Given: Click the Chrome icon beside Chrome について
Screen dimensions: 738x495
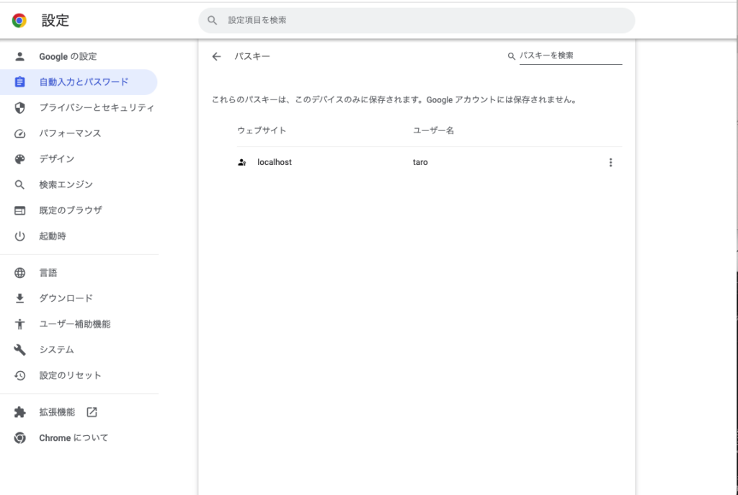Looking at the screenshot, I should [19, 438].
